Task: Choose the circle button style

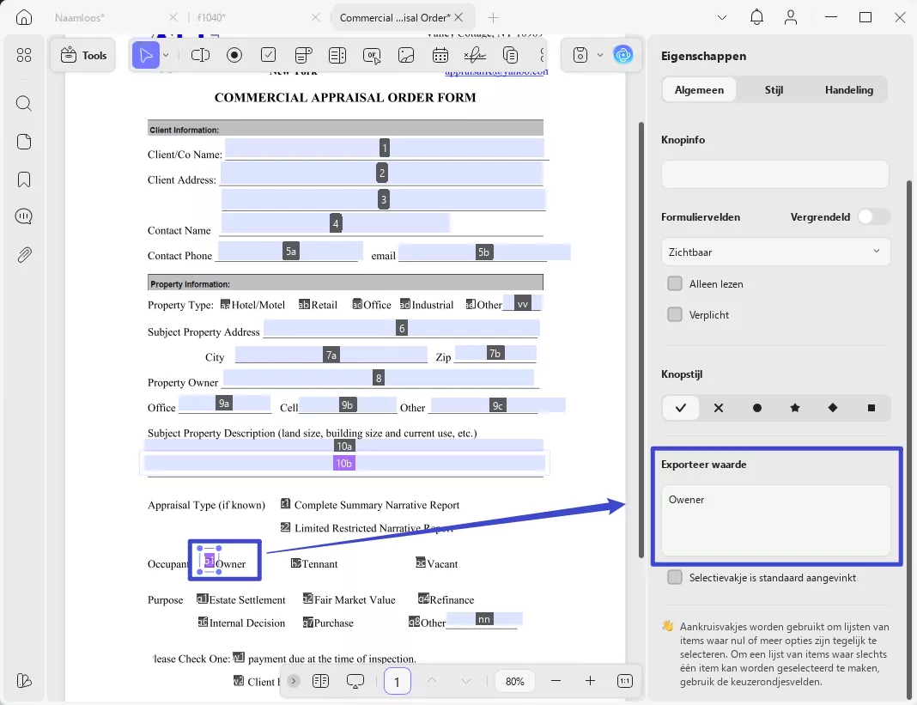Action: click(756, 408)
